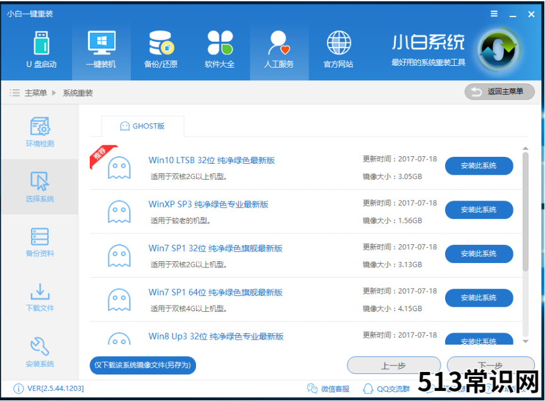
Task: Select WinXP SP3 纯净绿色专业最新版 title
Action: tap(209, 204)
